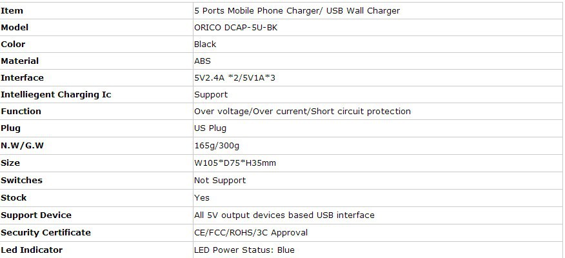The width and height of the screenshot is (565, 258).
Task: Click the CE/FCC/ROHS/3C Approval value
Action: pos(251,232)
